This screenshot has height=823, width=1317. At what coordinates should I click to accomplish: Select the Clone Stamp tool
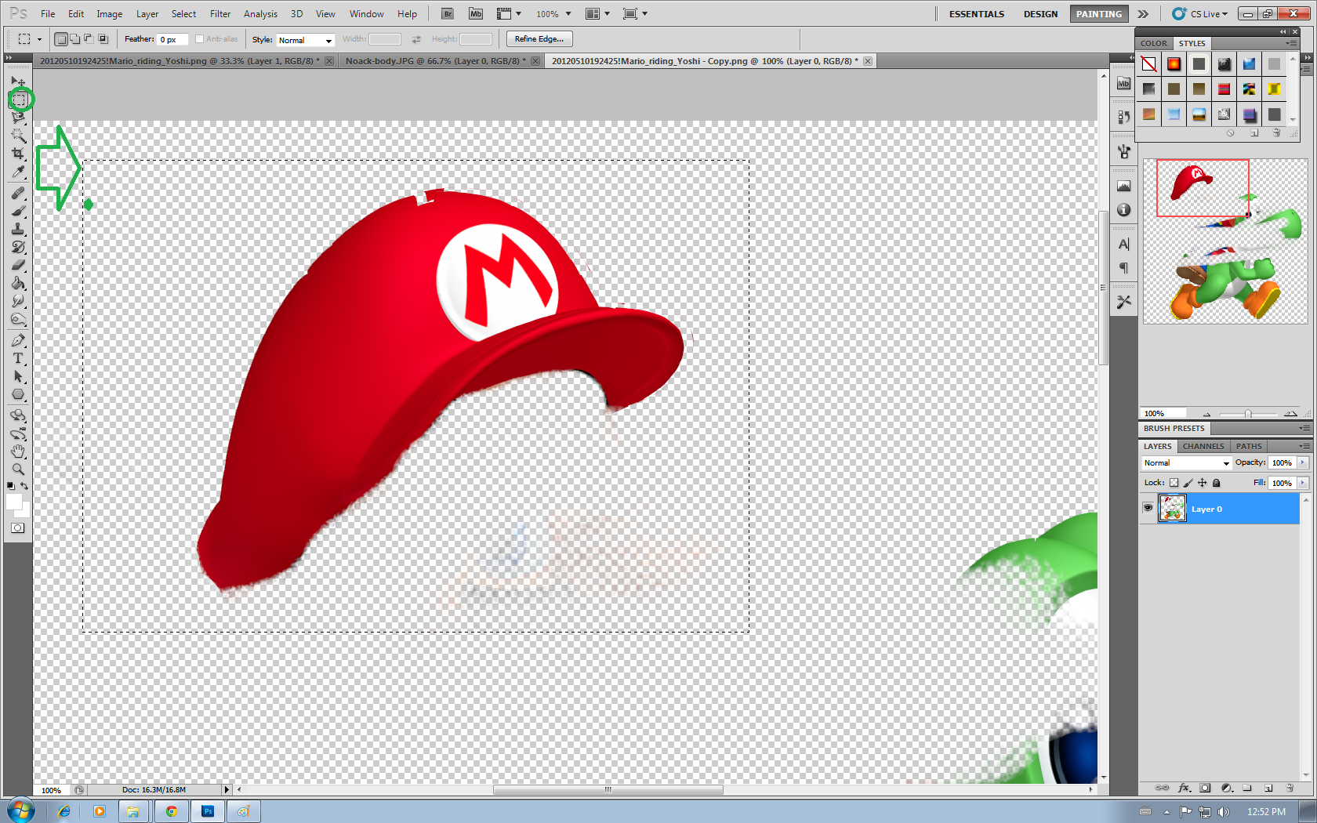18,229
